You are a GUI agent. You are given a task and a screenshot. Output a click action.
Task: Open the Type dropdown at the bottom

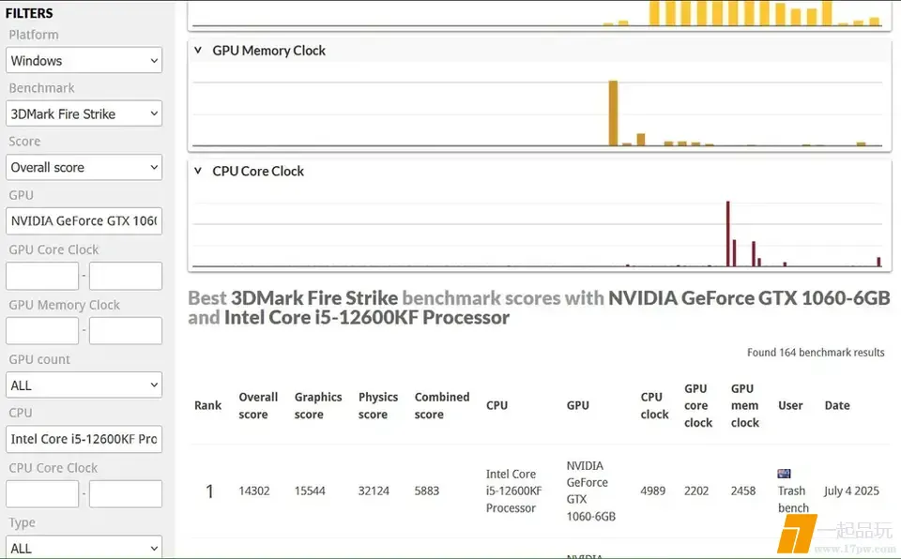tap(84, 547)
